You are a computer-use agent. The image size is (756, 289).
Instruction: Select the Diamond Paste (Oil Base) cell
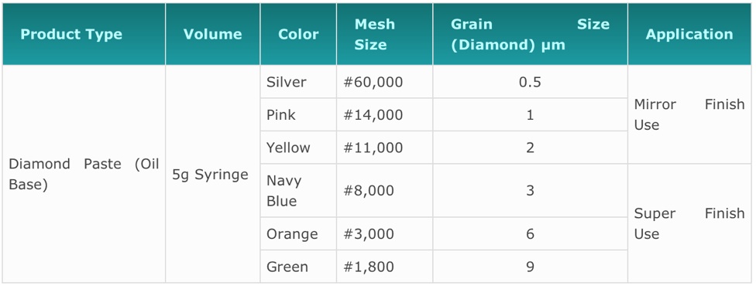(84, 174)
